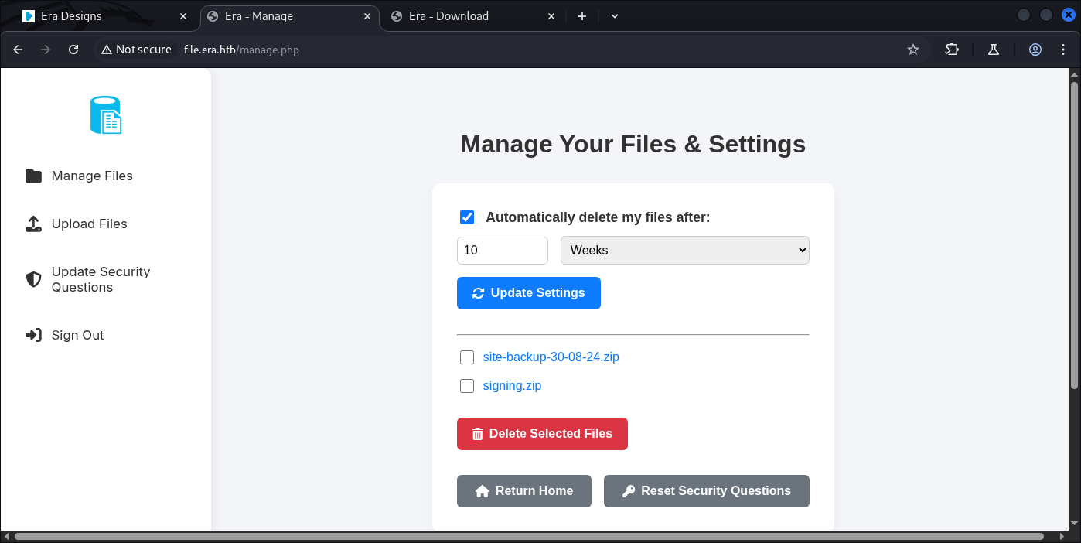This screenshot has height=543, width=1081.
Task: Reload the page using the refresh icon
Action: [73, 50]
